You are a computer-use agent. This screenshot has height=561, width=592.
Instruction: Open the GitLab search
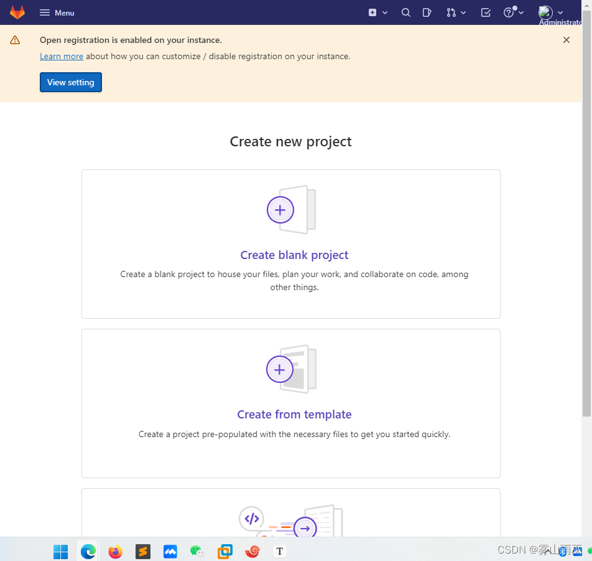[405, 12]
